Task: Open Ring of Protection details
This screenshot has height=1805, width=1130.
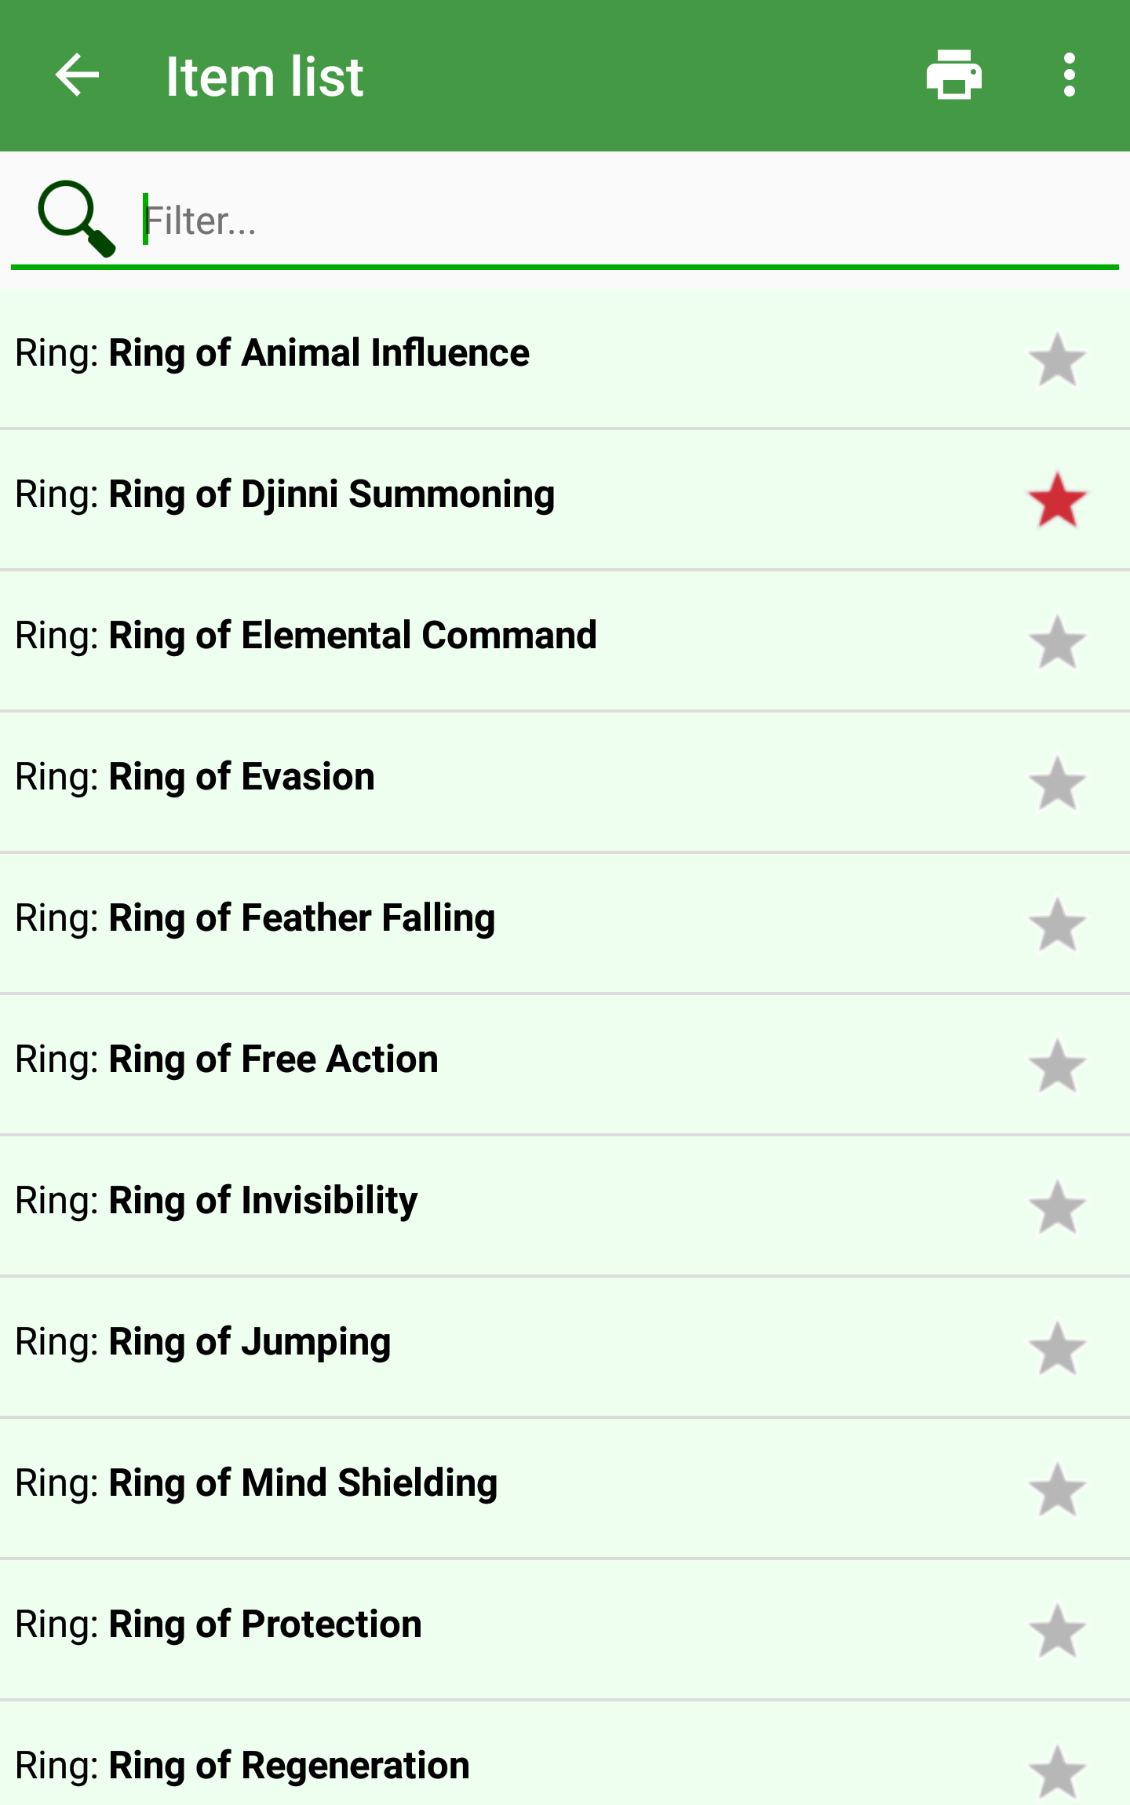Action: tap(265, 1624)
